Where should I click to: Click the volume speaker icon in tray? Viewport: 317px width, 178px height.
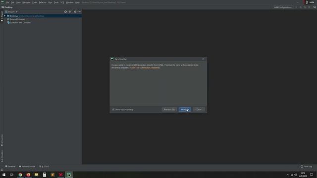pos(296,175)
